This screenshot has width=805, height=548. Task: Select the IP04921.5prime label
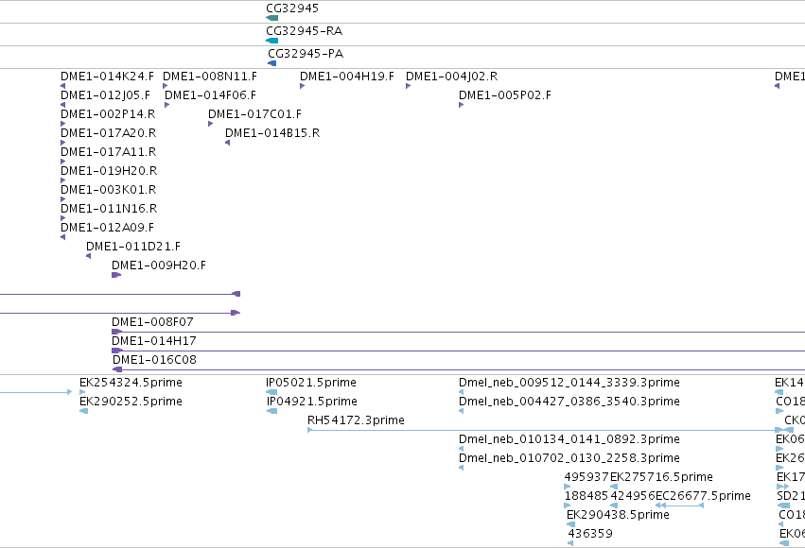pyautogui.click(x=311, y=402)
